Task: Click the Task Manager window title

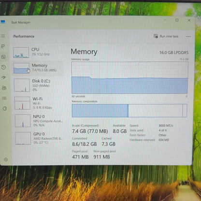Action: [x=21, y=22]
